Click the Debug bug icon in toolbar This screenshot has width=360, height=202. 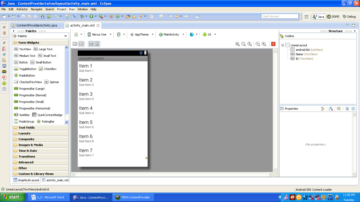click(82, 16)
